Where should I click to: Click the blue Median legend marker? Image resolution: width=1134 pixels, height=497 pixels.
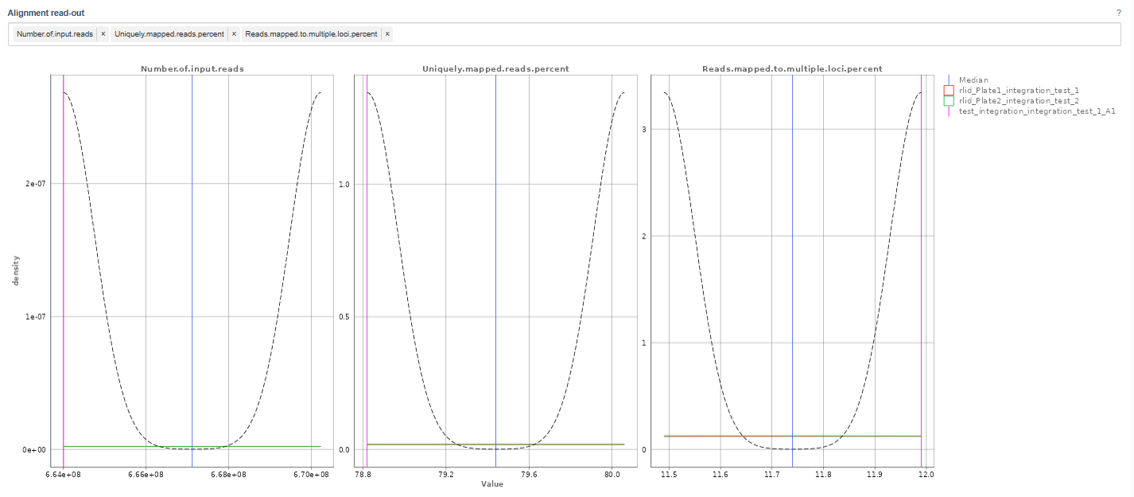948,80
